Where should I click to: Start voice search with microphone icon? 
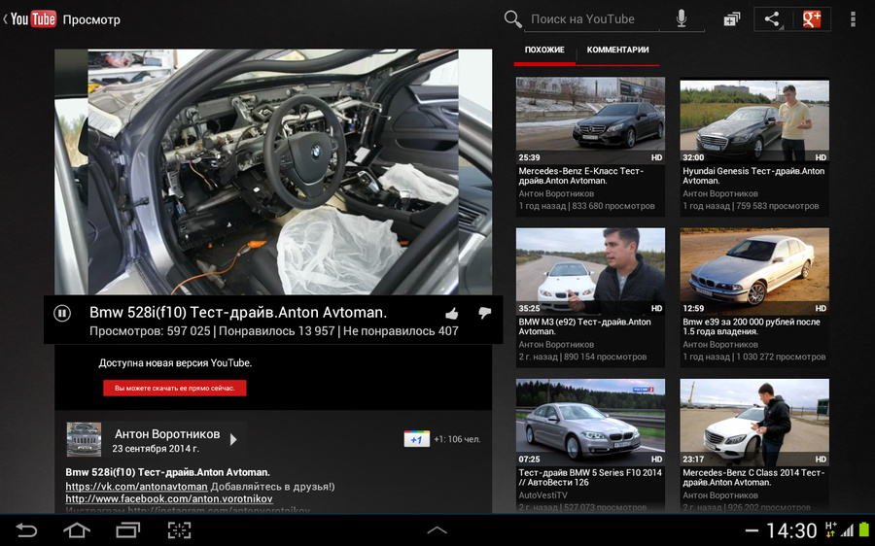(x=682, y=18)
